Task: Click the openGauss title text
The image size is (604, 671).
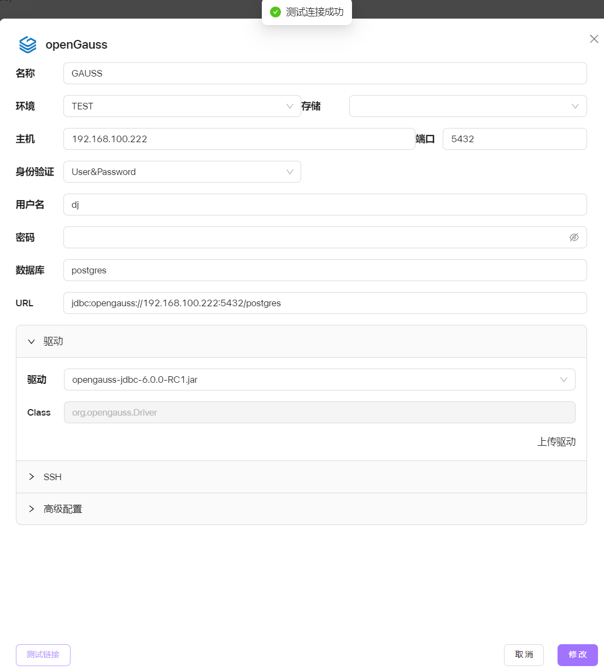Action: pos(77,44)
